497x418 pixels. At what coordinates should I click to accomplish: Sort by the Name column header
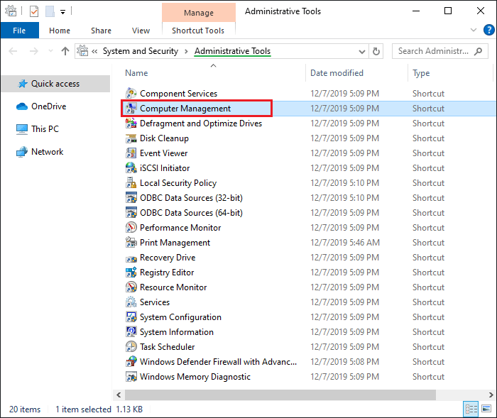point(136,73)
